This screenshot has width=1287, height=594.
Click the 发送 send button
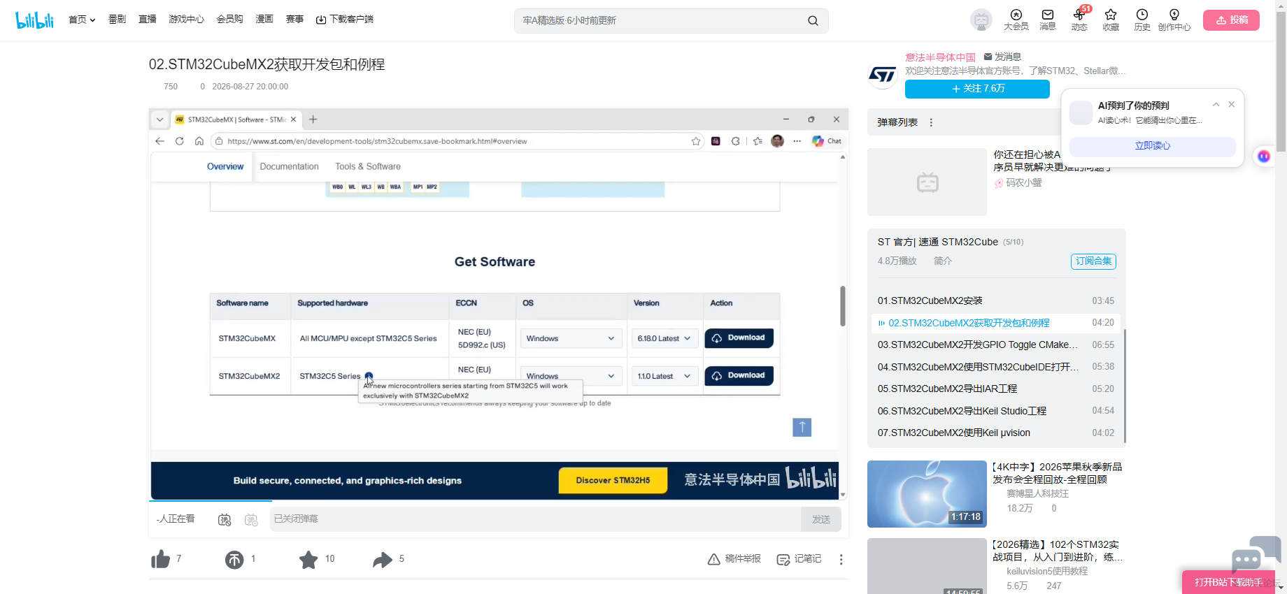point(821,519)
